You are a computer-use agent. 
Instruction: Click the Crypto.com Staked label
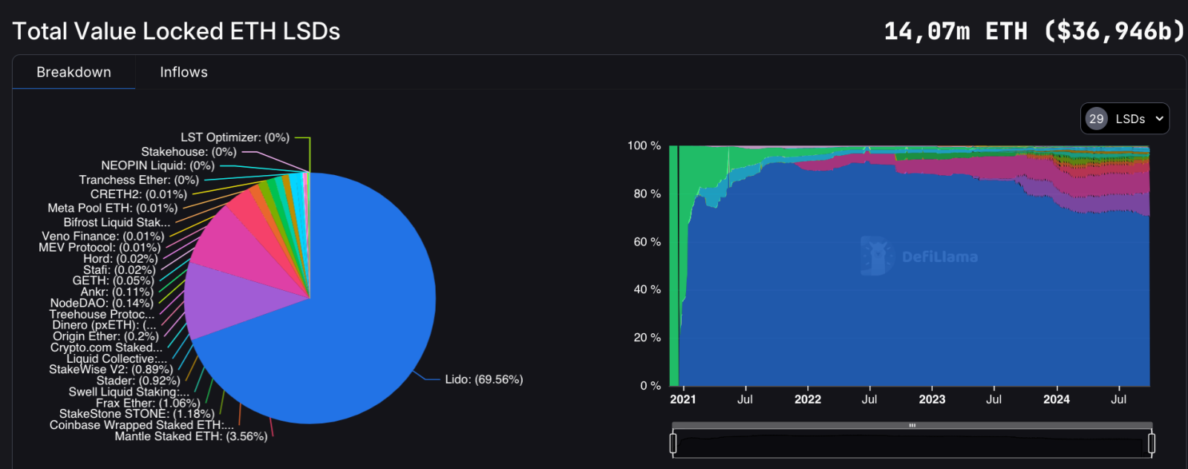[x=106, y=347]
